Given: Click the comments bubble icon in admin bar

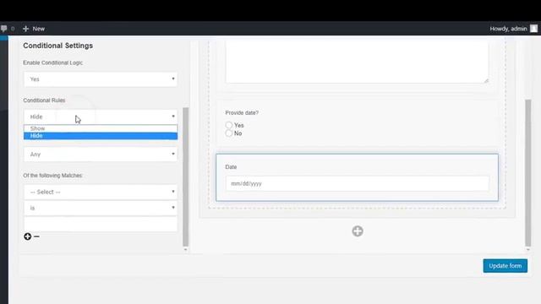Looking at the screenshot, I should click(x=3, y=29).
